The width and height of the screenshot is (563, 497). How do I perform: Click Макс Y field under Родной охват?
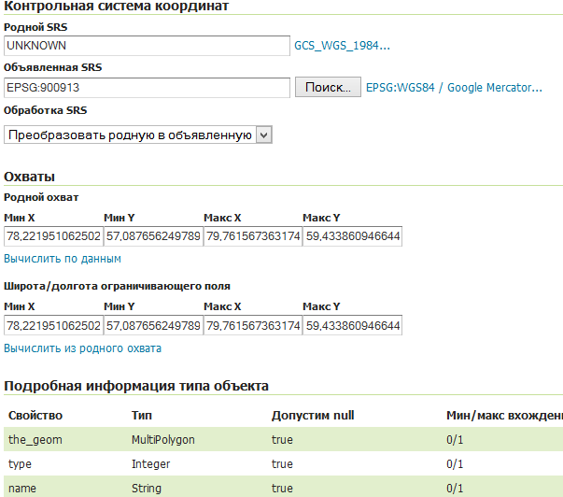353,236
